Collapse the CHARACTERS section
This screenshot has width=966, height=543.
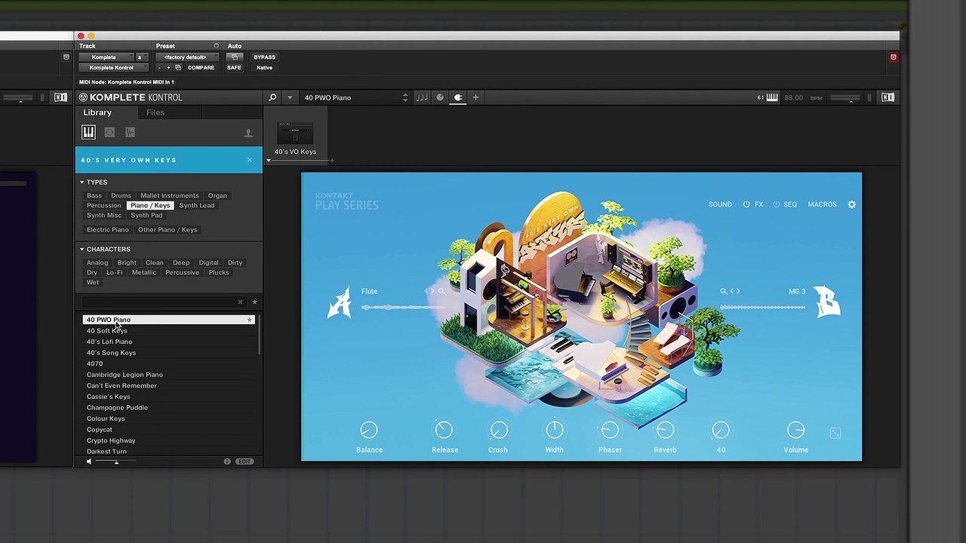82,250
